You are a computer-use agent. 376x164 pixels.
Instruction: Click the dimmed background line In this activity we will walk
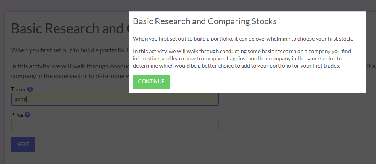[x=70, y=66]
